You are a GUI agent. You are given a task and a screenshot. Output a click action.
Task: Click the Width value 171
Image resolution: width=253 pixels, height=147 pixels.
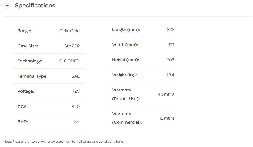(x=171, y=45)
